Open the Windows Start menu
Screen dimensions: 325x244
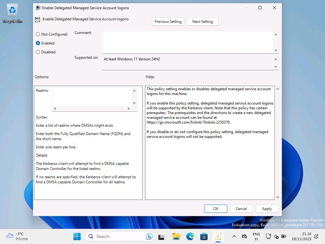tap(77, 236)
